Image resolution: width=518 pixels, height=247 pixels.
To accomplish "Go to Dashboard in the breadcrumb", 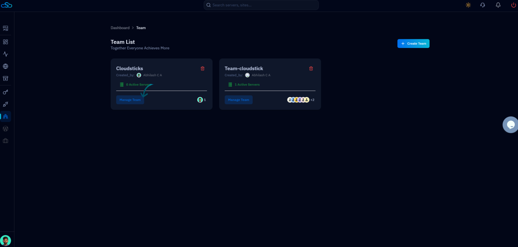I will [120, 28].
